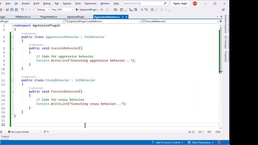Open the Help menu
The height and width of the screenshot is (145, 258).
[116, 4]
